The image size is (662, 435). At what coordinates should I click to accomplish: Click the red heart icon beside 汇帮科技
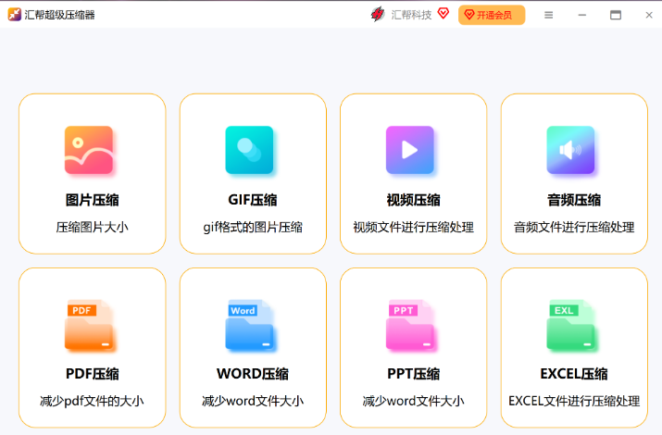(x=443, y=14)
